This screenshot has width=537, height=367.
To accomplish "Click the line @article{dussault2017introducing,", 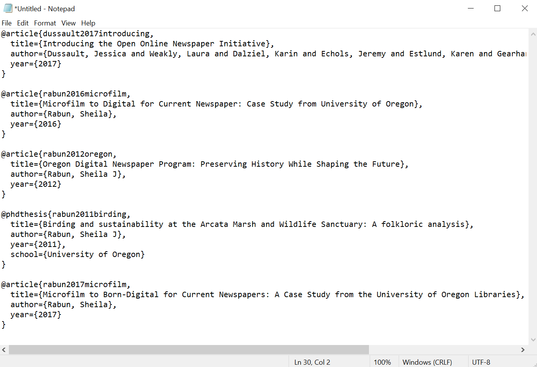I will click(77, 34).
